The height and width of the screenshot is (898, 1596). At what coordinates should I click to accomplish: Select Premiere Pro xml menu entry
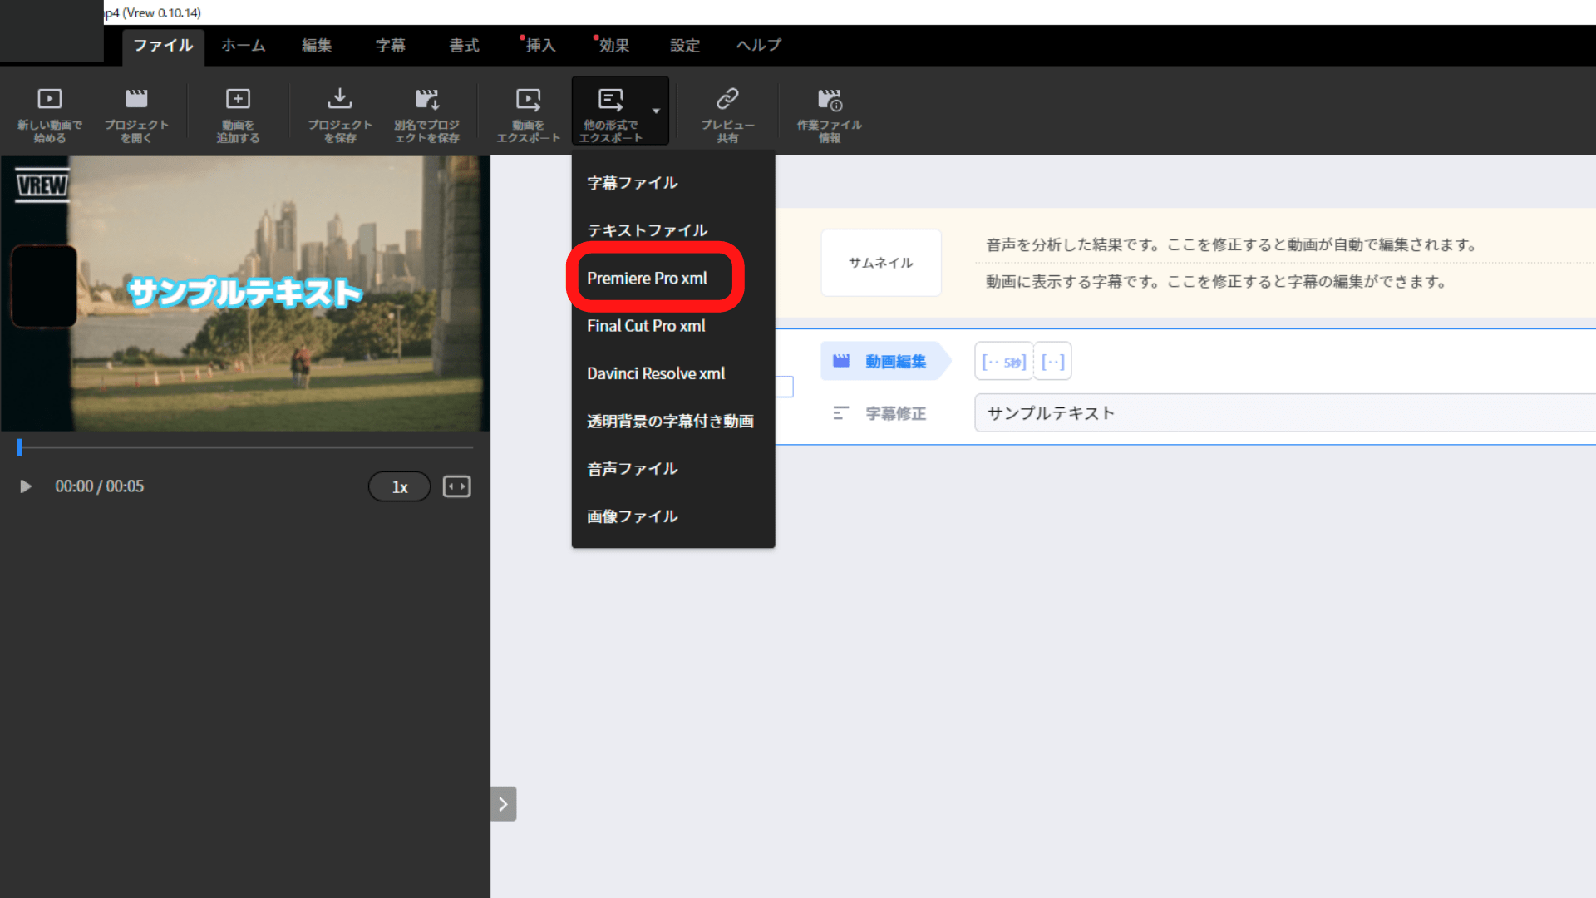[647, 279]
